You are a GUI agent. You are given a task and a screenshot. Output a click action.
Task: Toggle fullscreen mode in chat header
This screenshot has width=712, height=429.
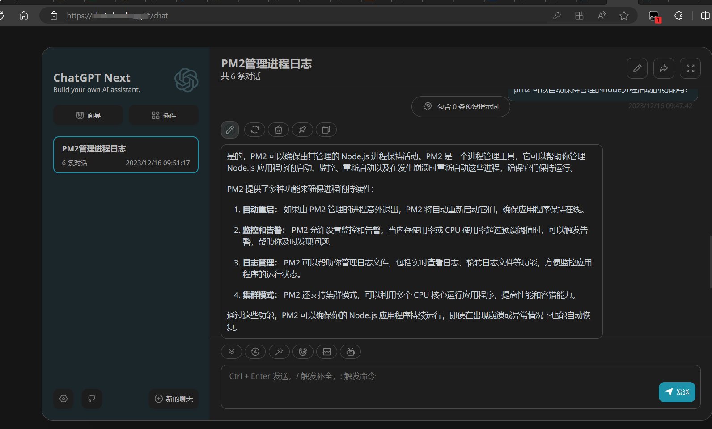[691, 68]
